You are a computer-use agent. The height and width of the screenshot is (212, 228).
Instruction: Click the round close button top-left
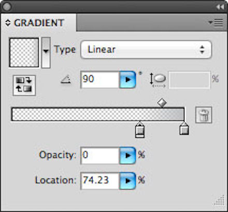7,7
